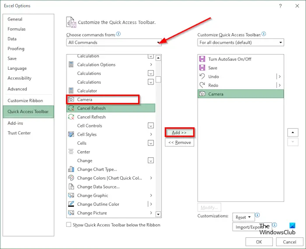306x249 pixels.
Task: Select the Camera command icon in commands list
Action: coord(71,99)
